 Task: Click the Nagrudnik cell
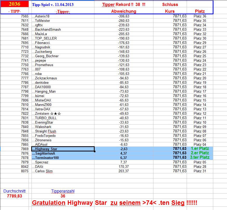[63, 47]
